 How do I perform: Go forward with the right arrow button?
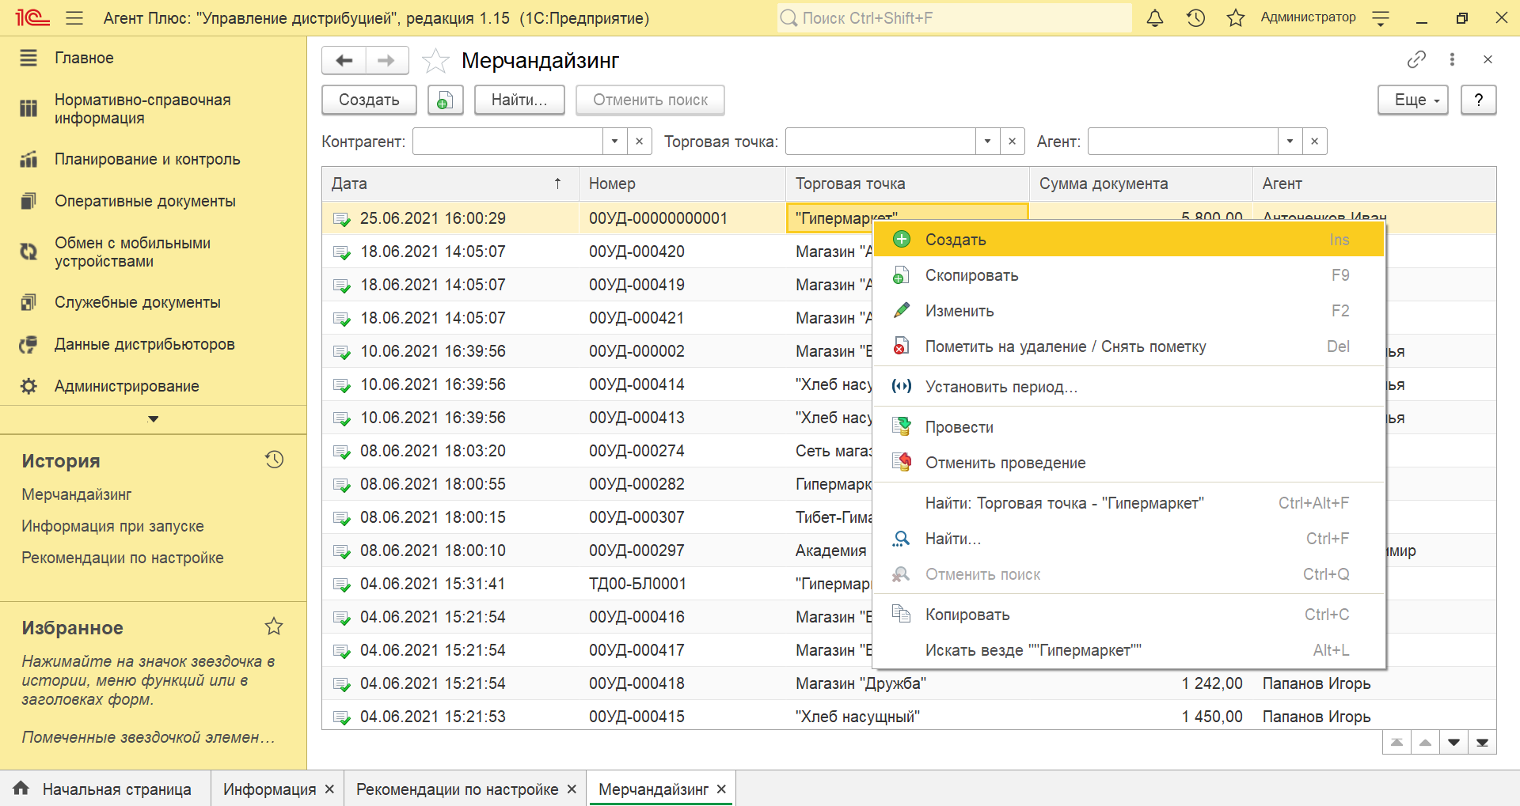386,60
